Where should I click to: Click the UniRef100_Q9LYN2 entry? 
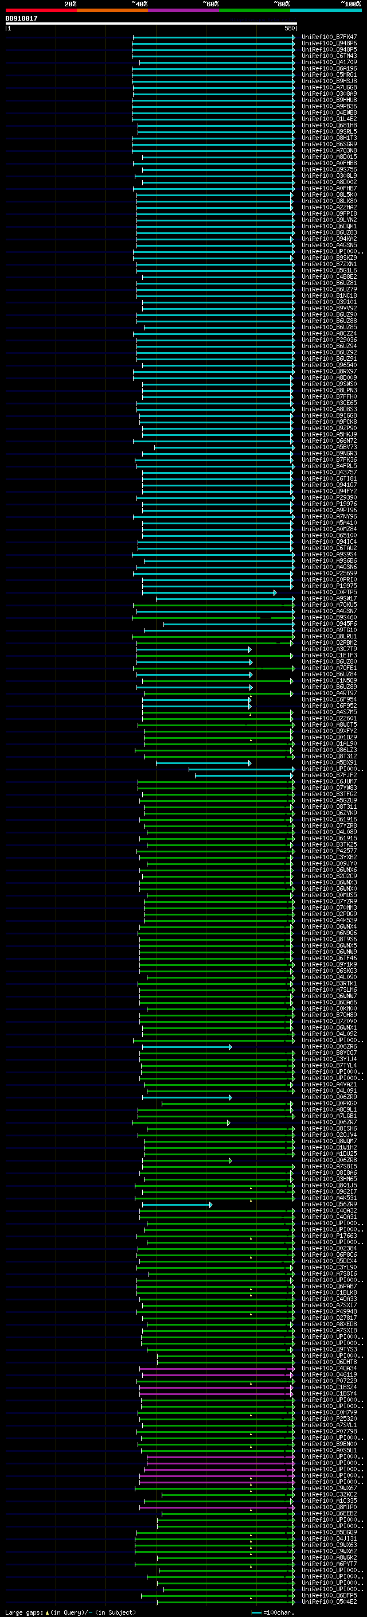point(329,220)
